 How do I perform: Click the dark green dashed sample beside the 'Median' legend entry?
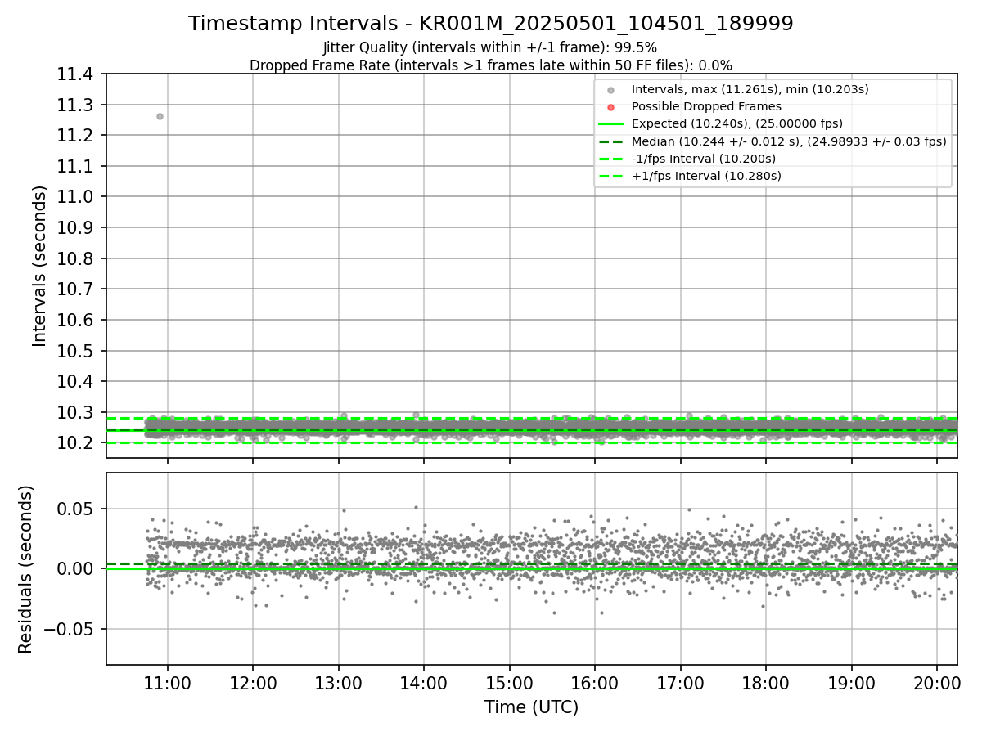click(610, 141)
